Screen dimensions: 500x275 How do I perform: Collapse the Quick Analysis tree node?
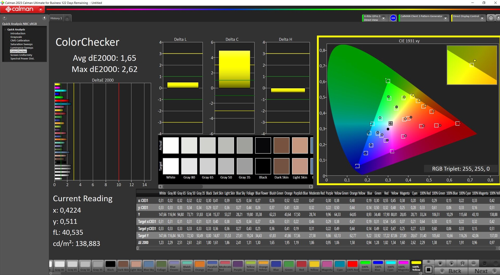click(x=5, y=30)
